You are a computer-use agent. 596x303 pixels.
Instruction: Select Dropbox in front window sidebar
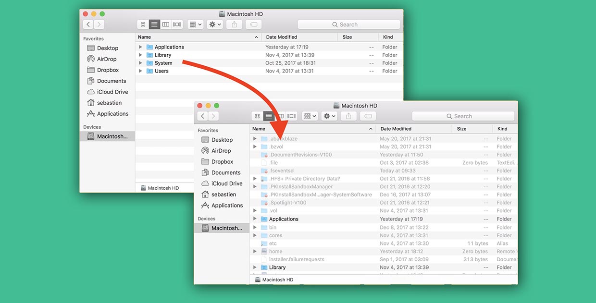point(222,162)
